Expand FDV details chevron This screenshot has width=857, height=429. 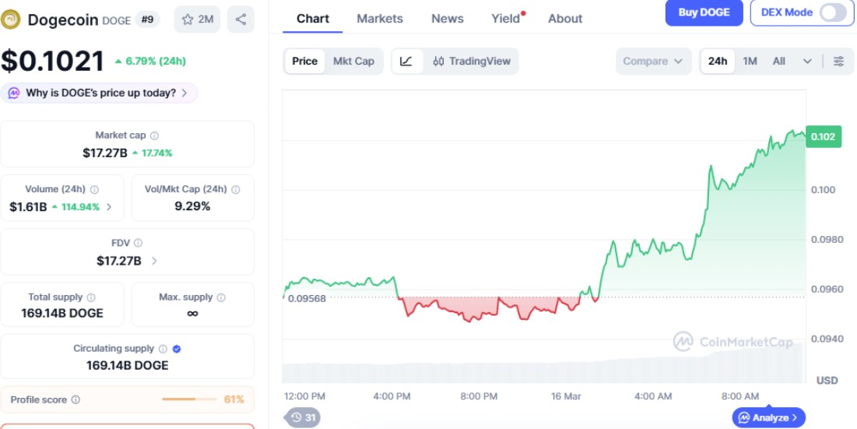click(154, 261)
